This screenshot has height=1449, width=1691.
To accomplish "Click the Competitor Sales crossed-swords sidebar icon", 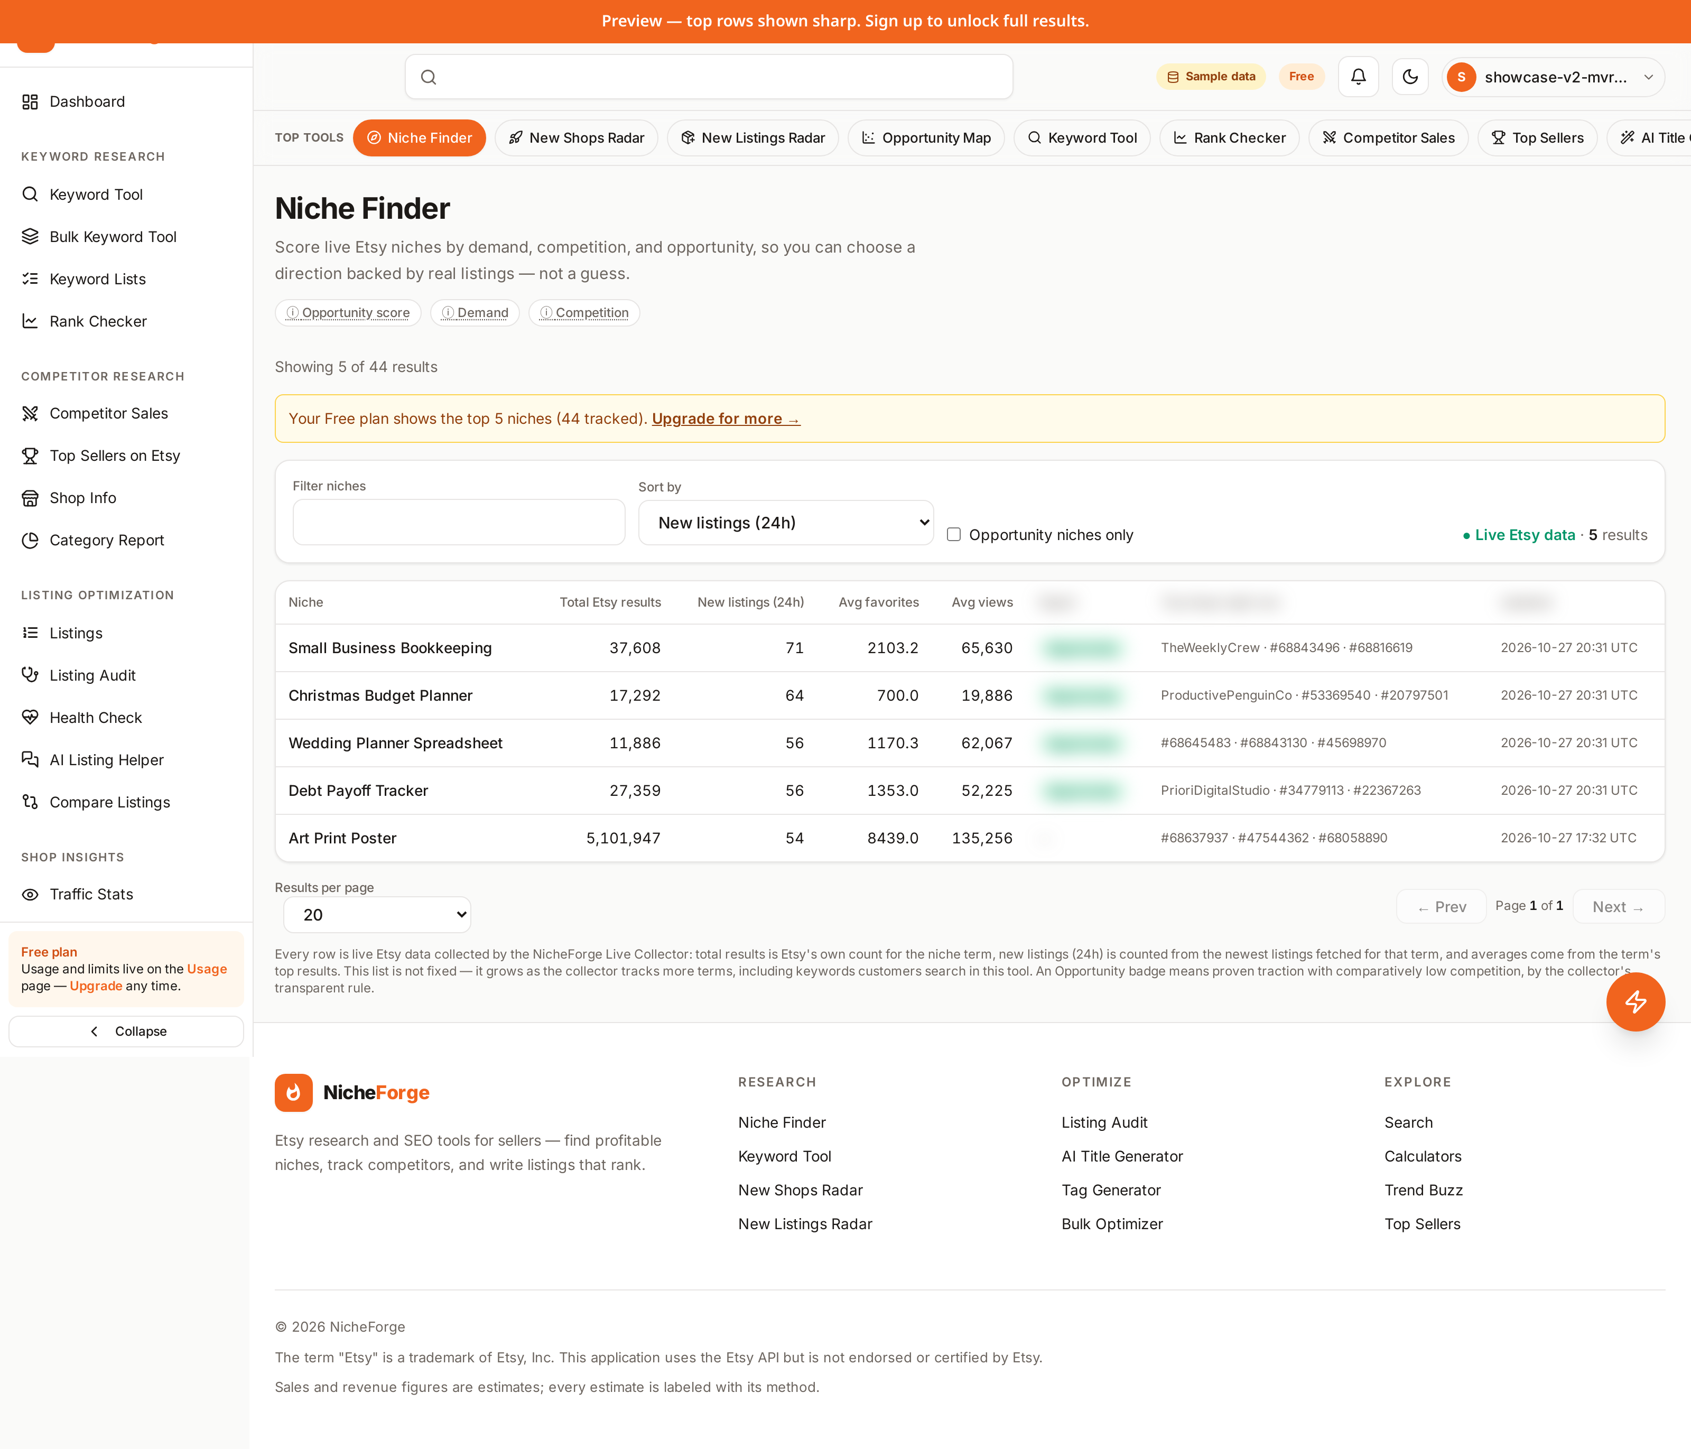I will tap(30, 413).
